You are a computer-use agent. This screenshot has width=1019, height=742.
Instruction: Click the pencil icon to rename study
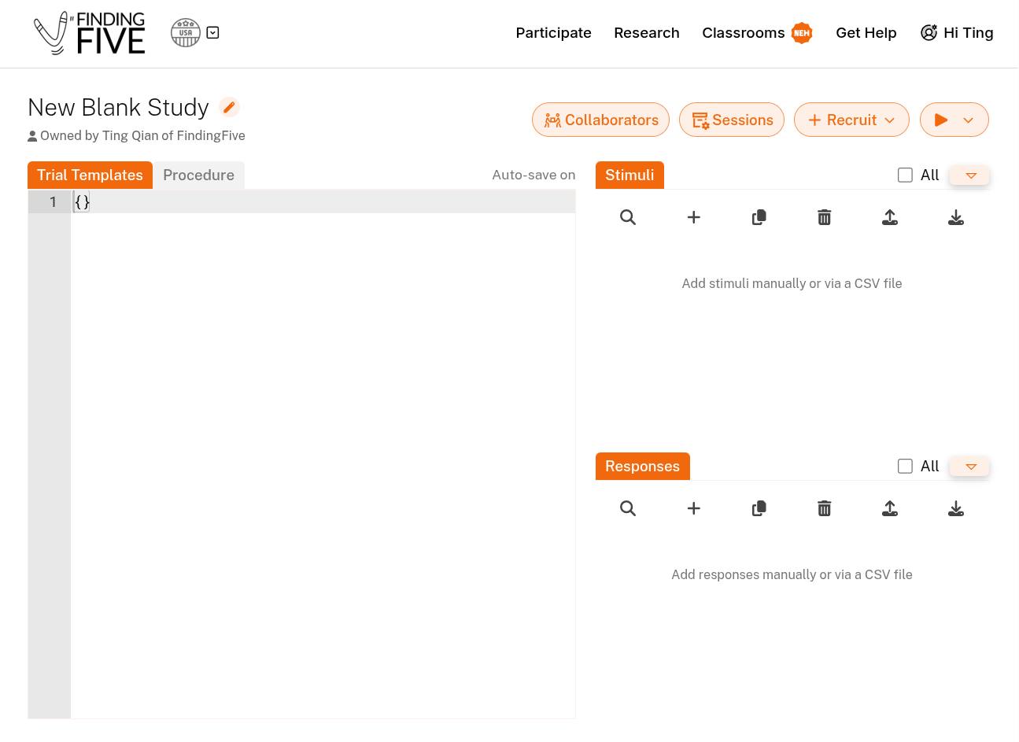click(x=229, y=107)
